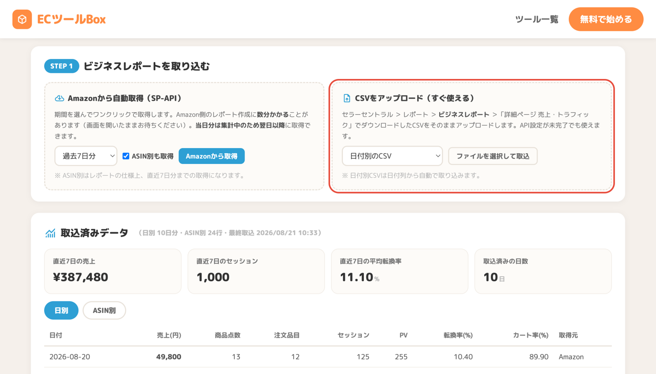The height and width of the screenshot is (374, 656).
Task: Click the 直近7日のセッション value 1,000
Action: pos(213,277)
